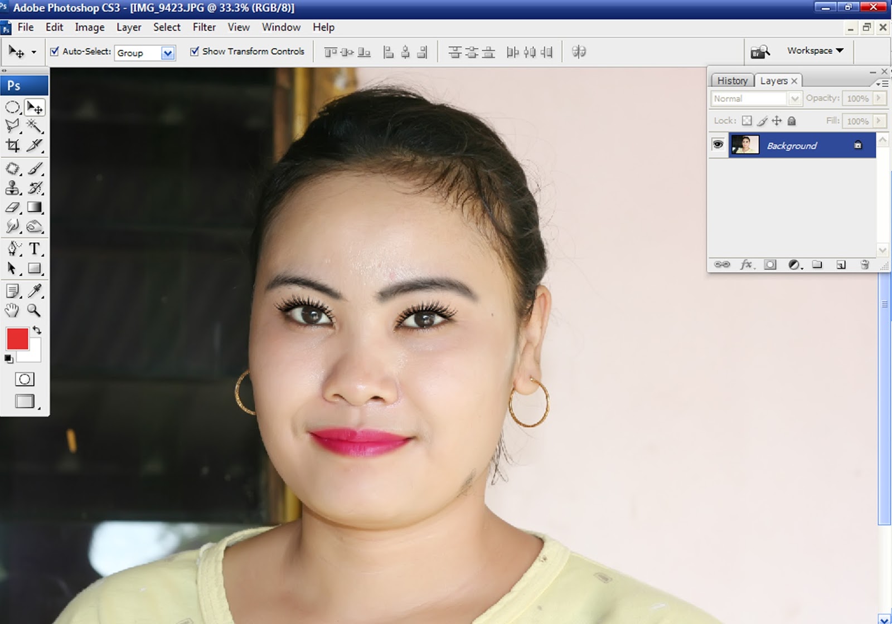This screenshot has height=624, width=892.
Task: Select the Rectangle shape tool
Action: click(35, 269)
